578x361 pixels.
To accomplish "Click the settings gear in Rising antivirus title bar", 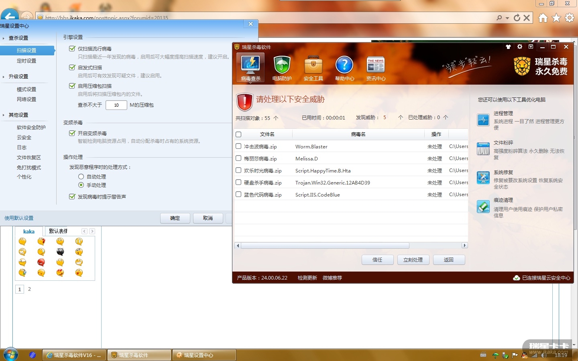I will (520, 47).
